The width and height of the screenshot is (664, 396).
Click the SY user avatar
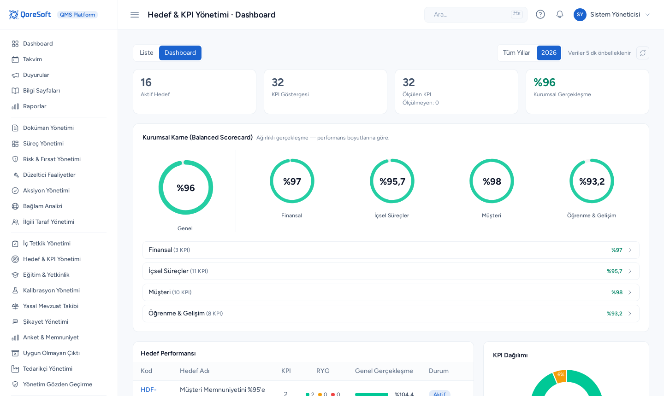click(580, 15)
